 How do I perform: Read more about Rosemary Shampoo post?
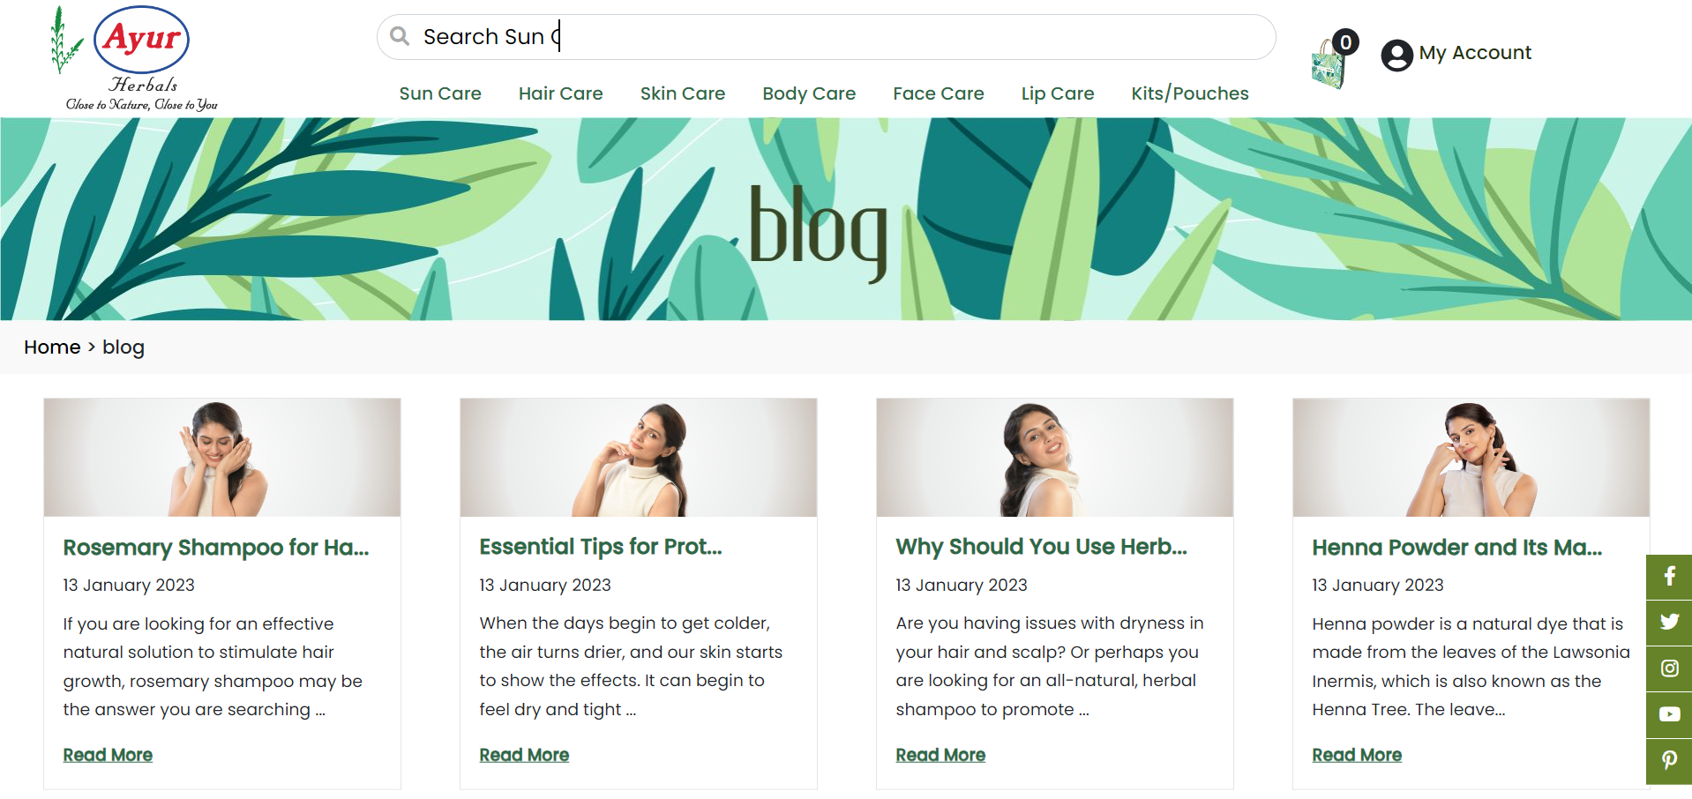108,755
